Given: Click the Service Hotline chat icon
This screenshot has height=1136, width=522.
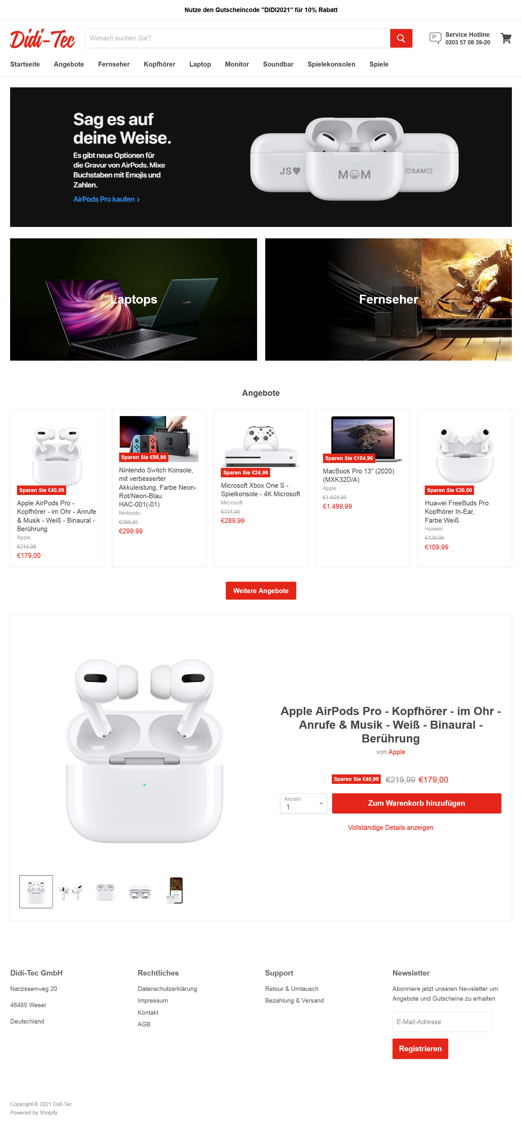Looking at the screenshot, I should tap(435, 38).
